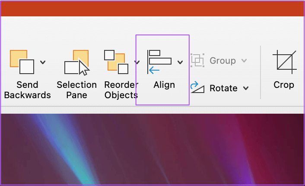The image size is (305, 186).
Task: Select the Crop tool icon
Action: tap(285, 62)
